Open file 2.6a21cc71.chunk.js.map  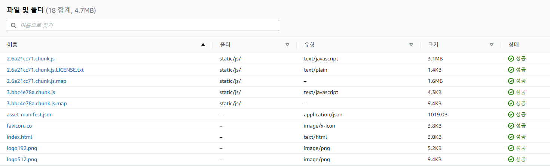point(37,81)
